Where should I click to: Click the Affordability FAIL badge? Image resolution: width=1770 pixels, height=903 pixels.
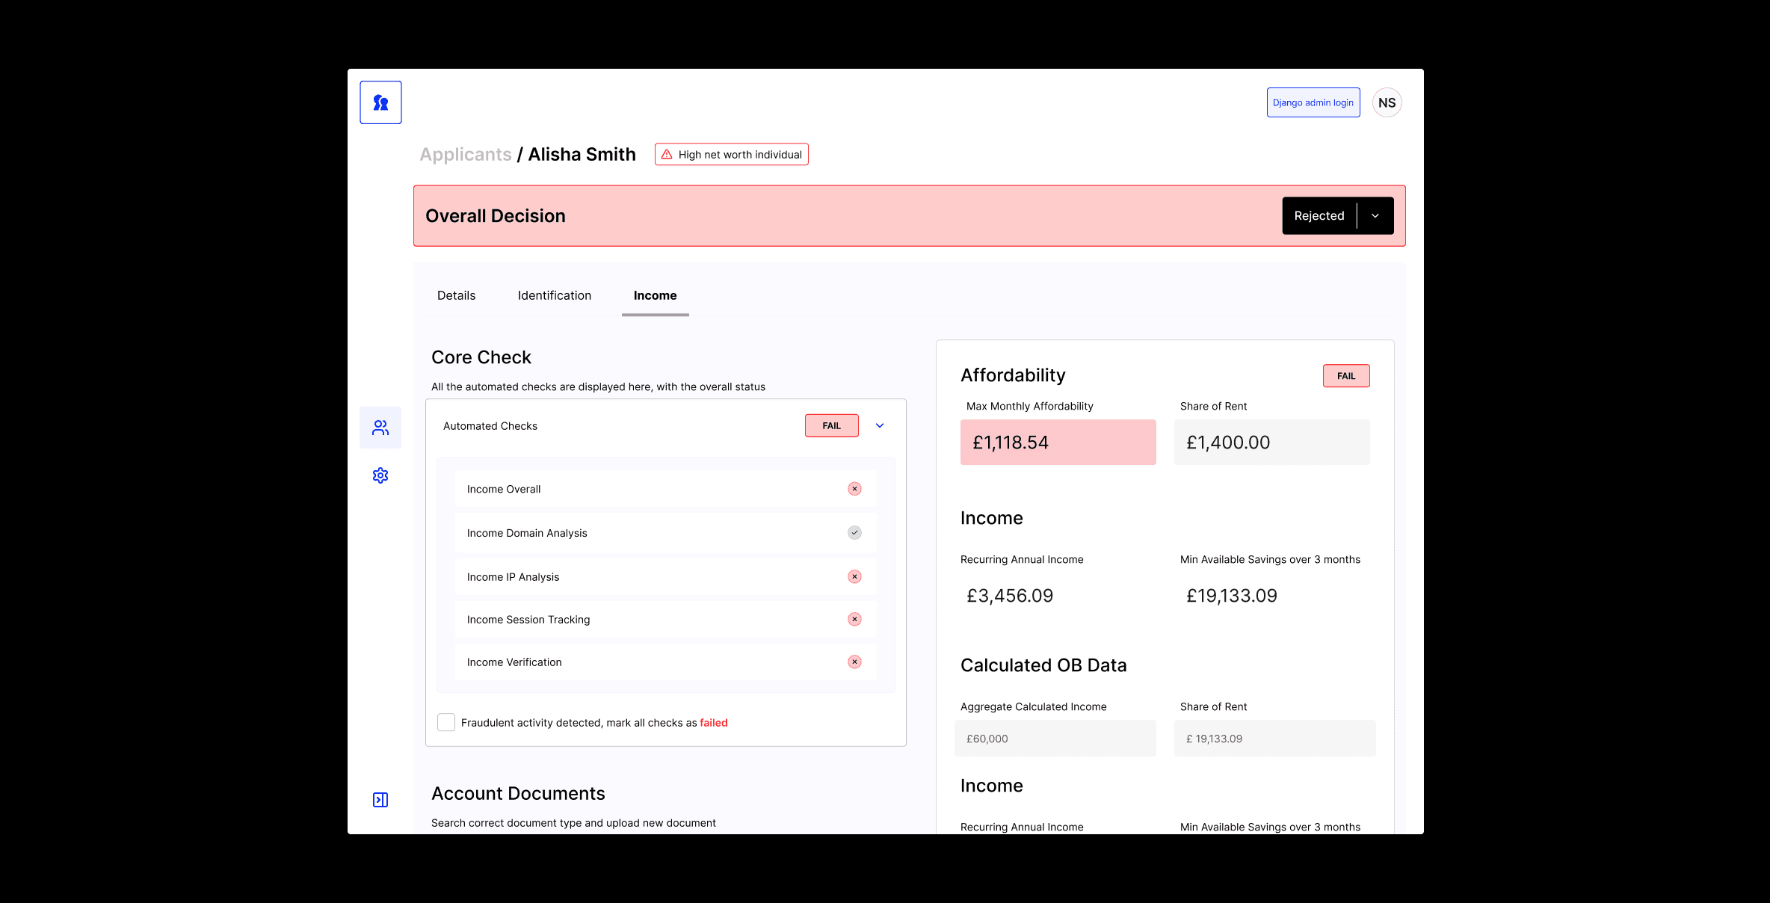coord(1345,376)
